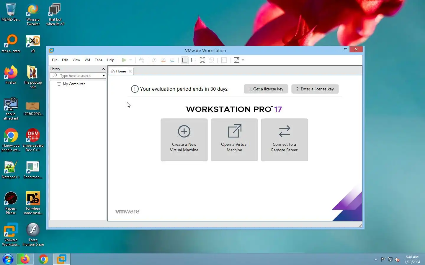
Task: Click the stretch guest display icon
Action: [237, 60]
